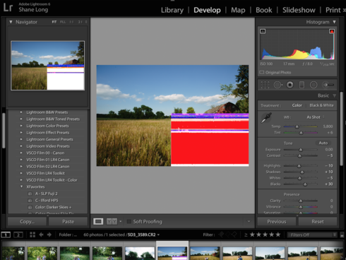Set Navigator zoom to FILL
The image size is (346, 260).
(63, 22)
